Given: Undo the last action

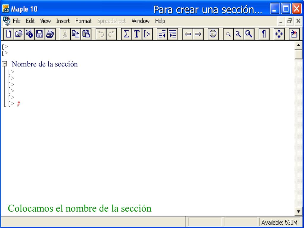Looking at the screenshot, I should coord(101,34).
